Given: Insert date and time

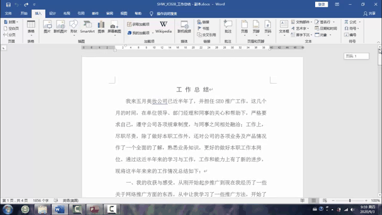Looking at the screenshot, I should (x=326, y=28).
